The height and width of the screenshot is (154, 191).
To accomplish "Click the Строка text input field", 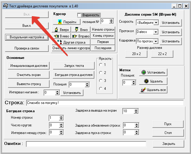I will pyautogui.click(x=105, y=103).
